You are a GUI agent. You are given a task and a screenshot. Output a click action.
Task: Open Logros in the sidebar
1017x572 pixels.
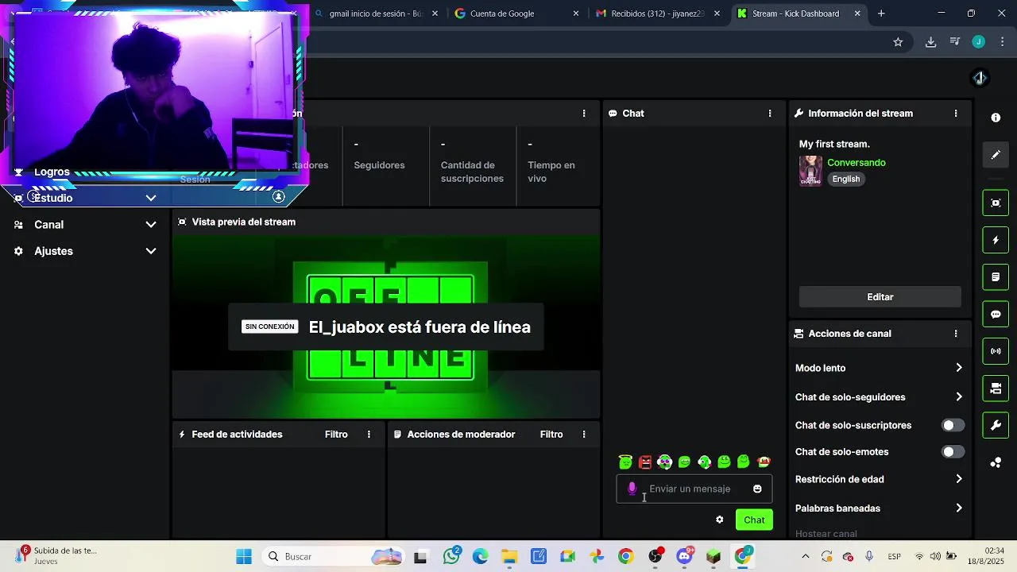point(52,172)
